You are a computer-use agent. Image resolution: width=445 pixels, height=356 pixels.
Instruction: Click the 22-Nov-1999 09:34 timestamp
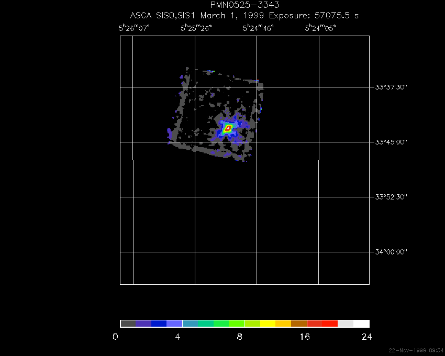tap(416, 350)
